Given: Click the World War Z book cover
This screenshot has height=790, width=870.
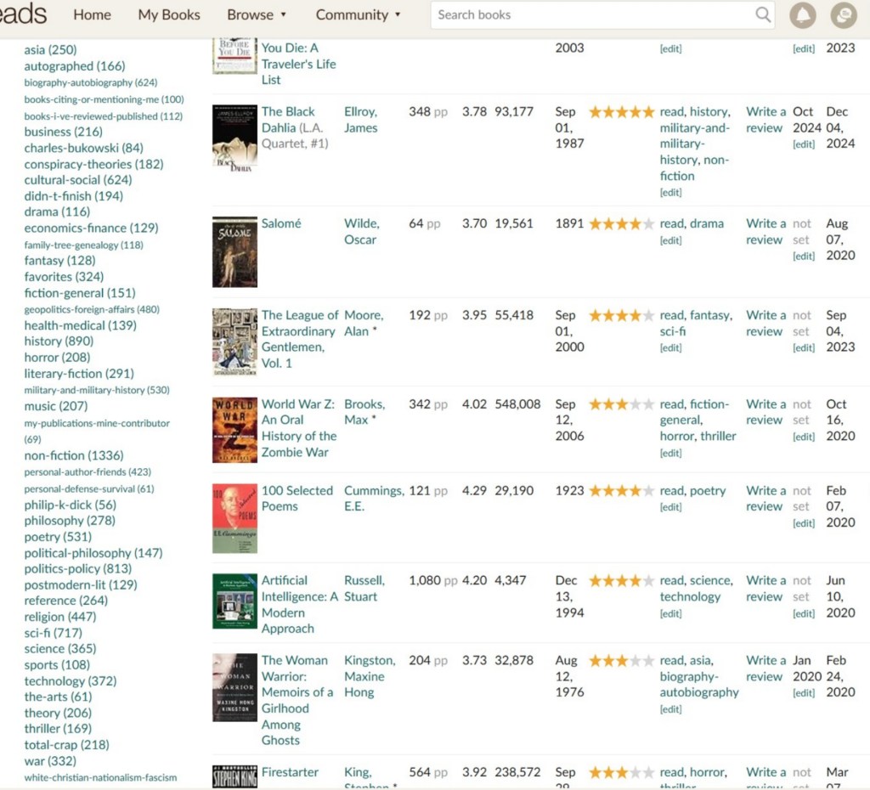Looking at the screenshot, I should tap(234, 430).
